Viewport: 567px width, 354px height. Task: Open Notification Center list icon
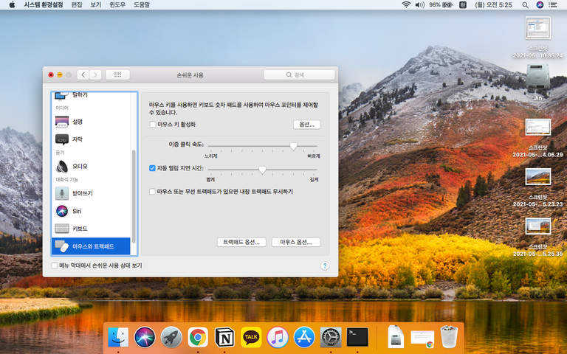point(553,4)
